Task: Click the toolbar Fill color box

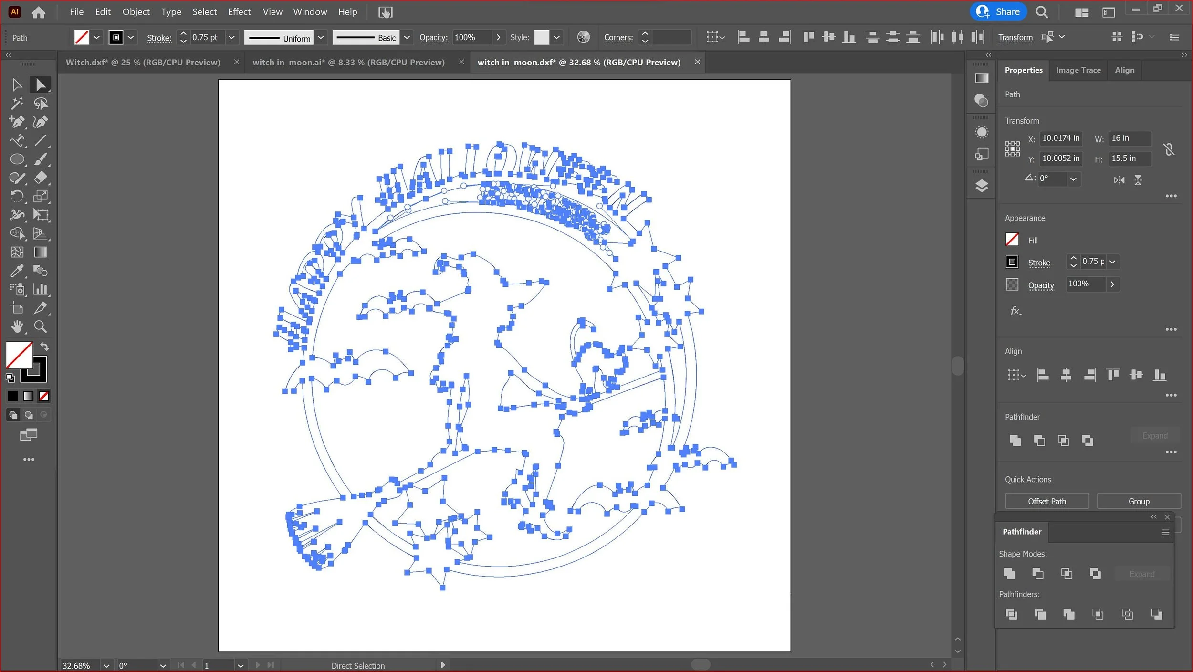Action: pyautogui.click(x=19, y=355)
